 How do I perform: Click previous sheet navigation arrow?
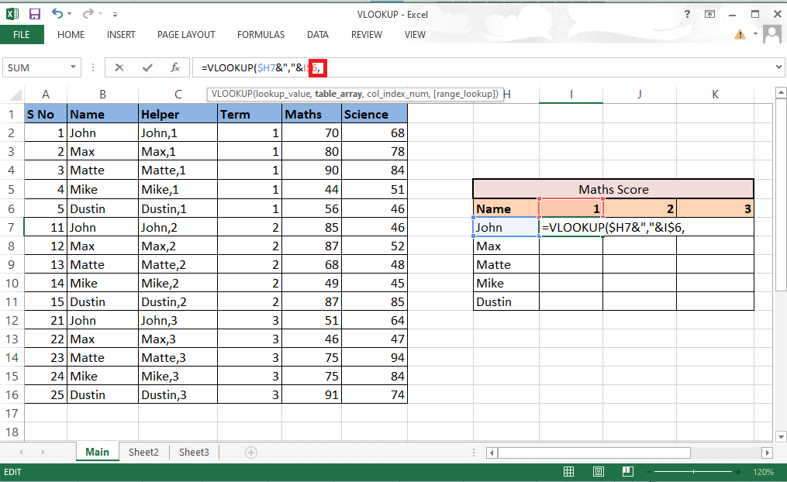point(21,452)
